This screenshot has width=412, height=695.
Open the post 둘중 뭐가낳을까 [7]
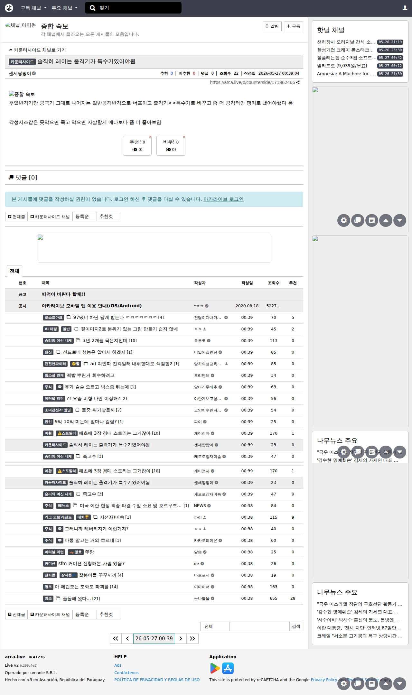pos(102,410)
